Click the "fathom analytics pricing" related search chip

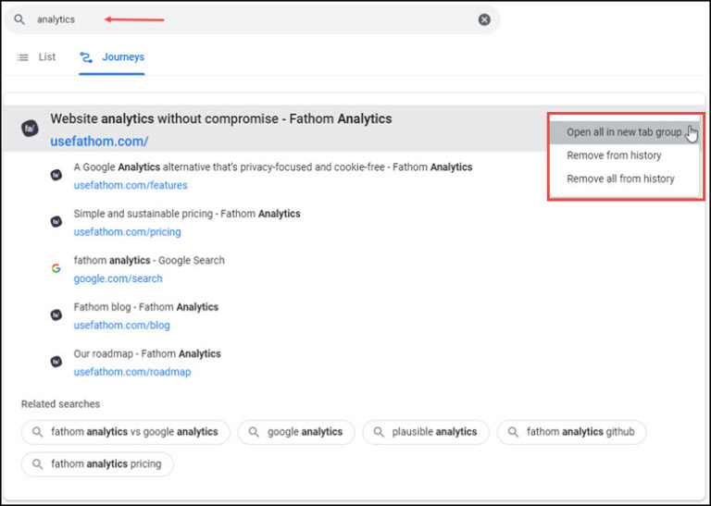(x=97, y=464)
